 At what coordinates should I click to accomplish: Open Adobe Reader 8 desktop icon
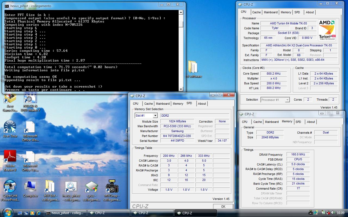coord(10,161)
